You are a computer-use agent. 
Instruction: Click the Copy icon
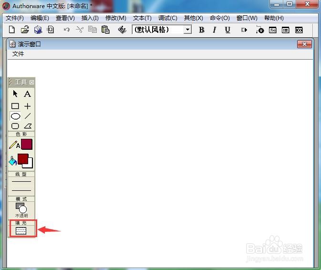pyautogui.click(x=93, y=30)
